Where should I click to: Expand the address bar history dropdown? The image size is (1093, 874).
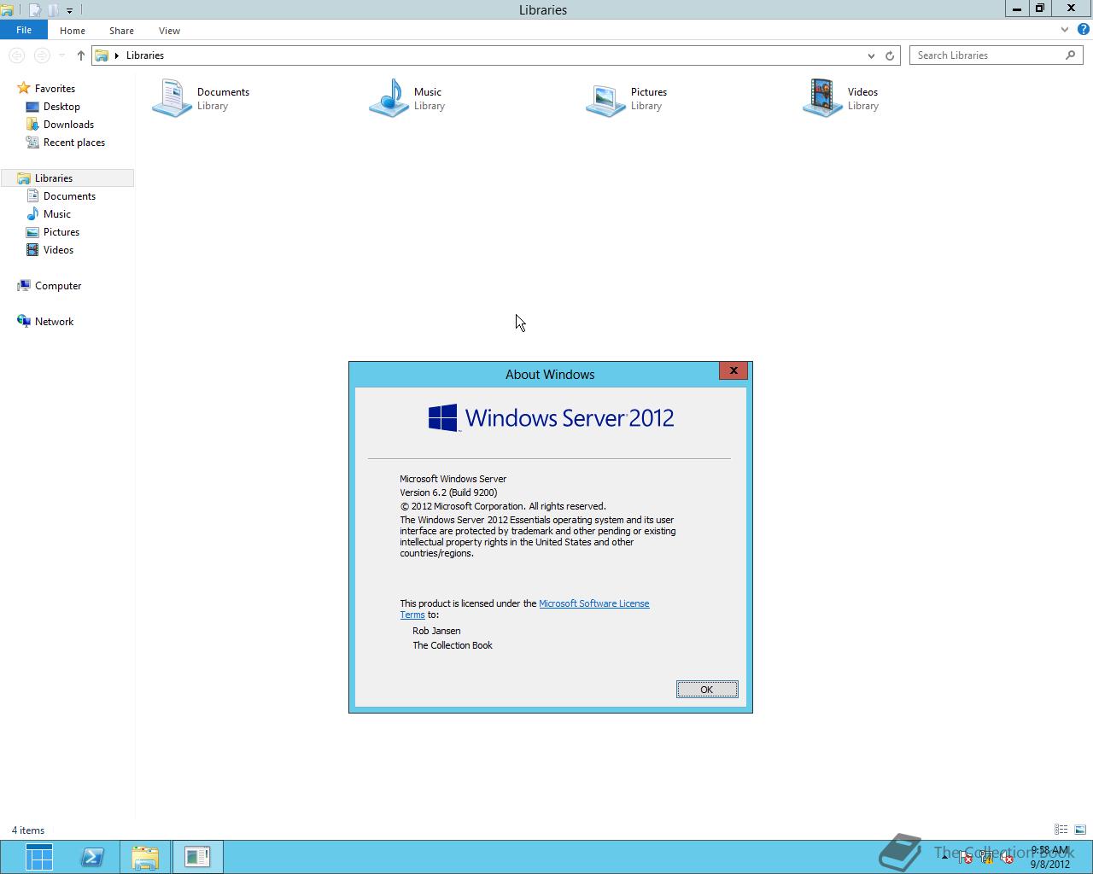(x=871, y=55)
